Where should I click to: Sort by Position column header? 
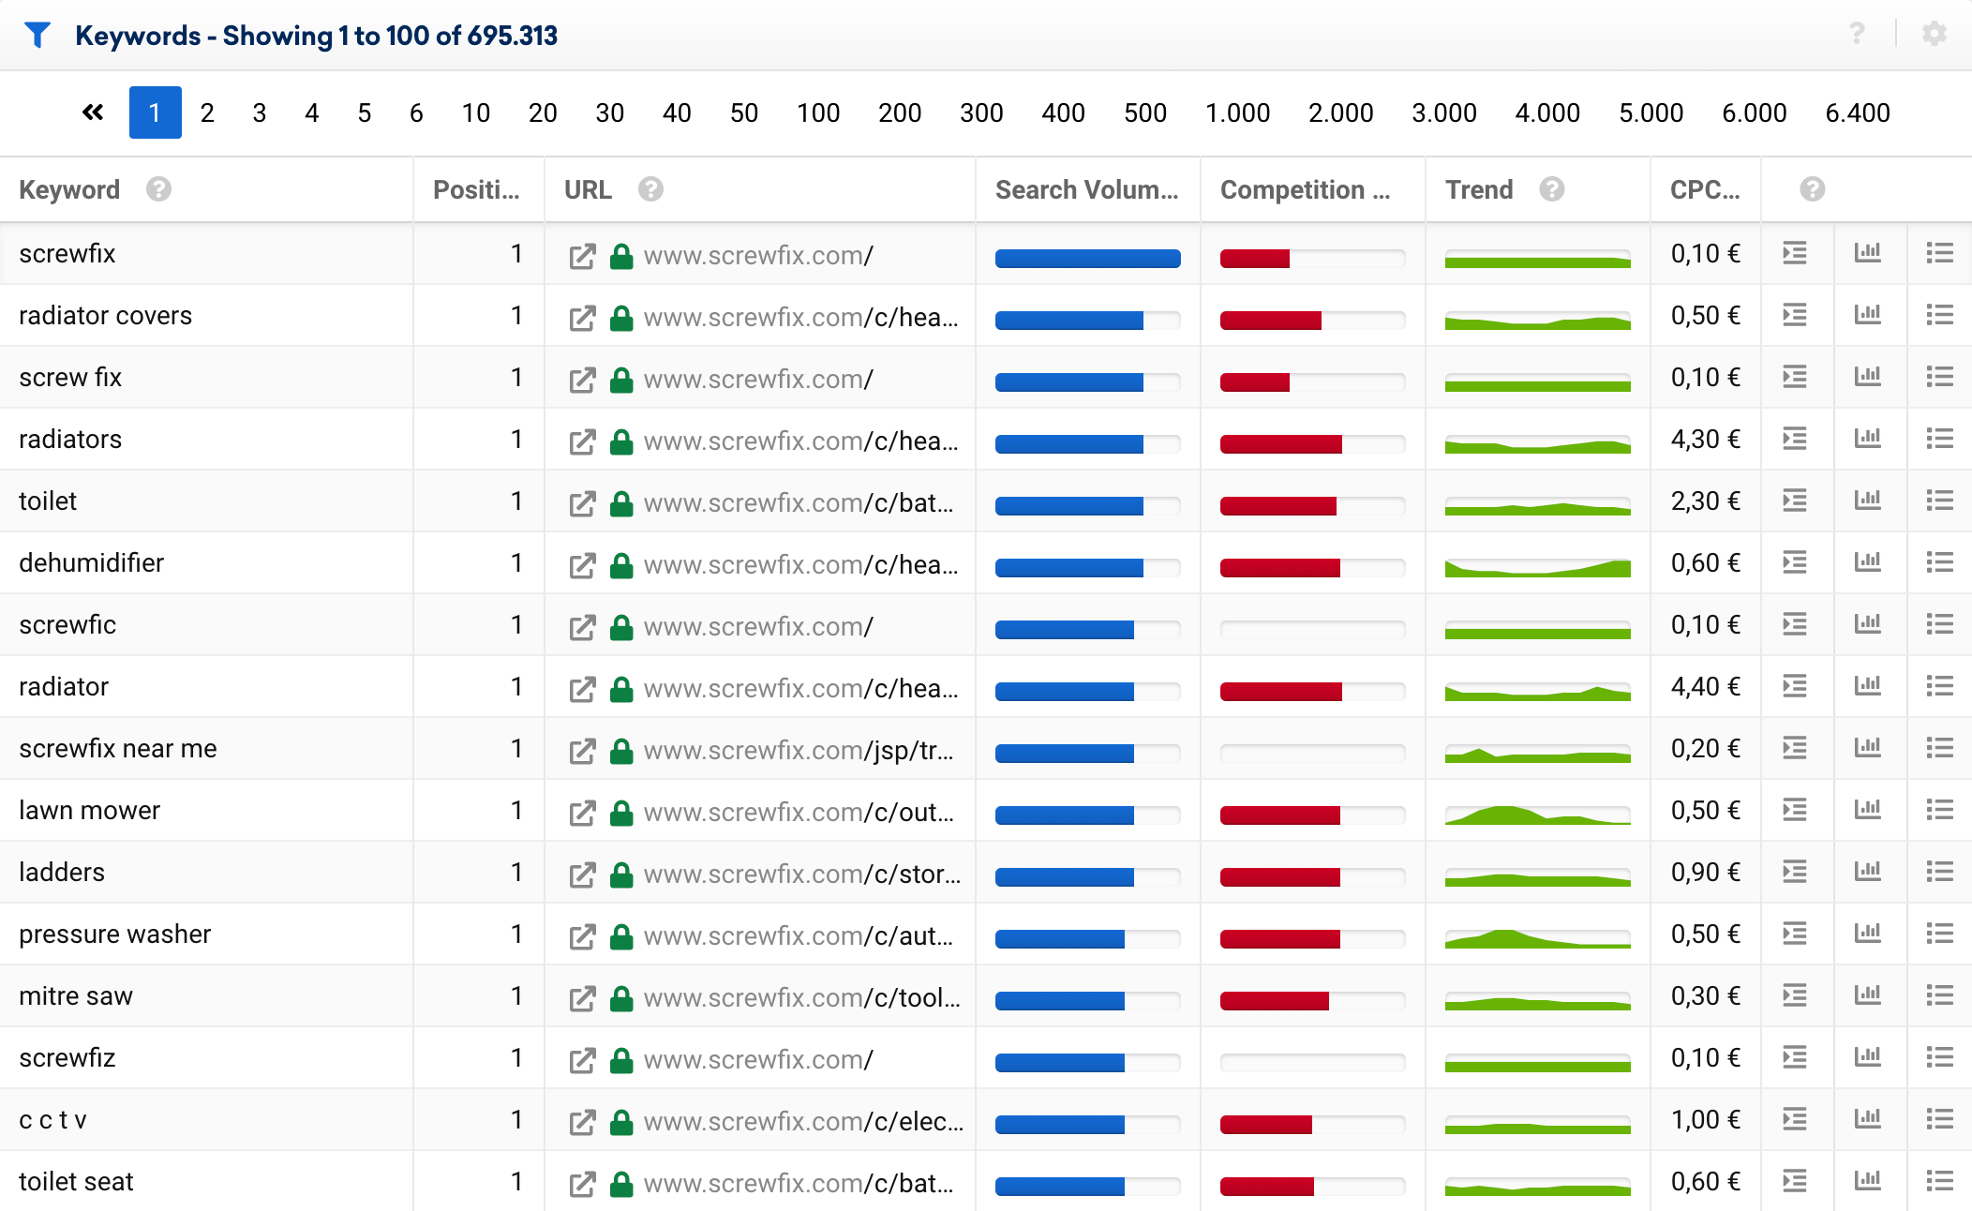pyautogui.click(x=476, y=189)
